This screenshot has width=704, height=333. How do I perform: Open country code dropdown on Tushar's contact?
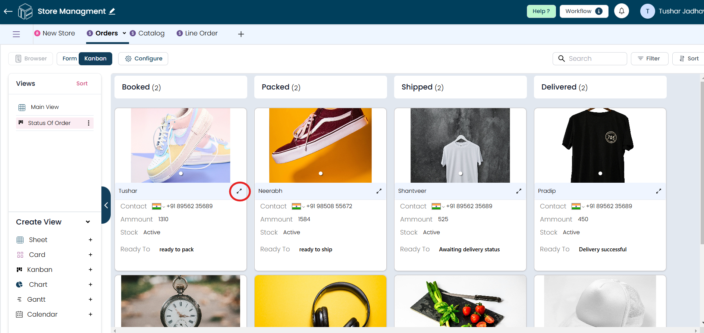(x=163, y=207)
